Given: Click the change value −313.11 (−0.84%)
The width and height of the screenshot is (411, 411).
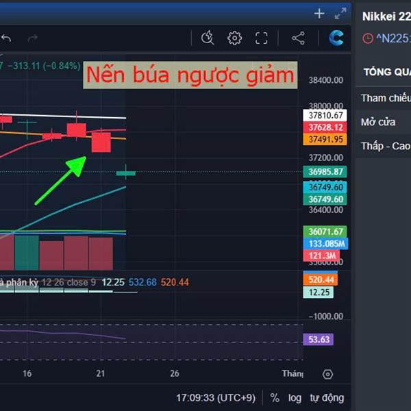Looking at the screenshot, I should 44,66.
